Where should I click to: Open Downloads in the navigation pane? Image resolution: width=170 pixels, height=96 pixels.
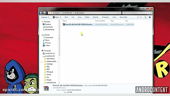[x=49, y=27]
